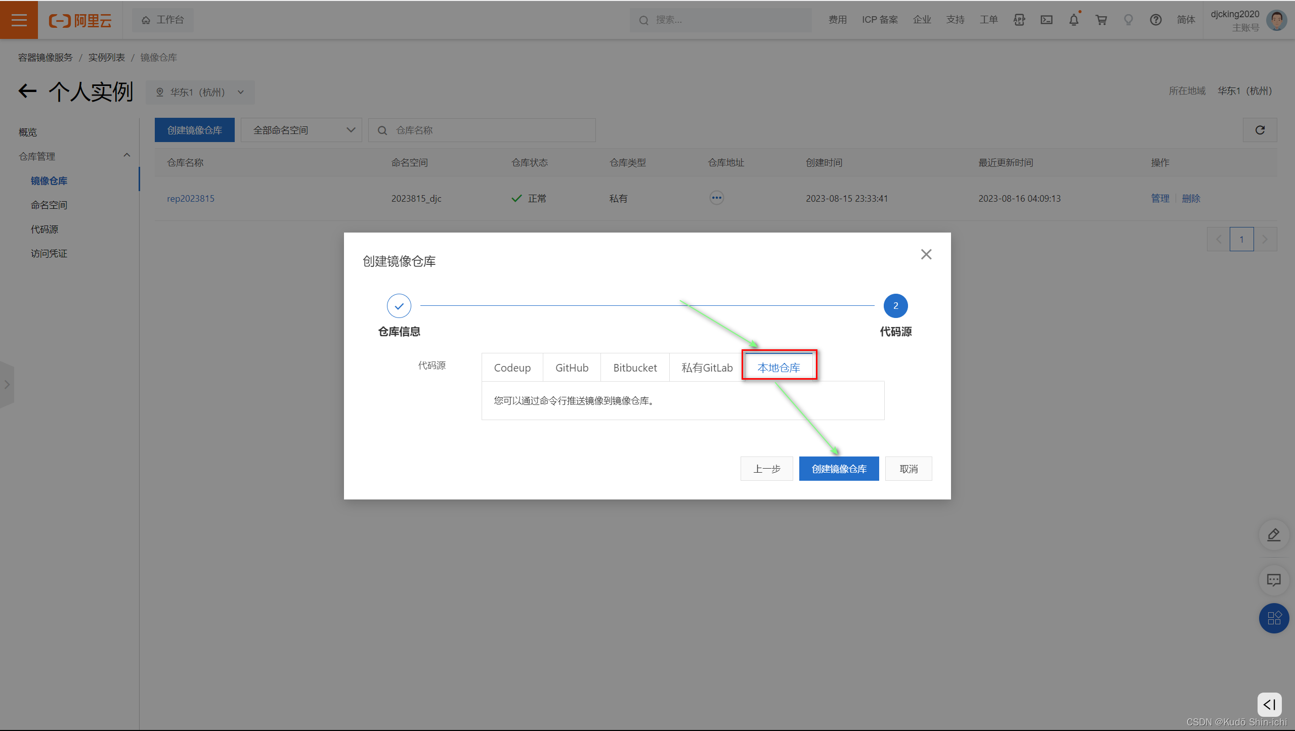Click the notification bell icon

pos(1073,20)
